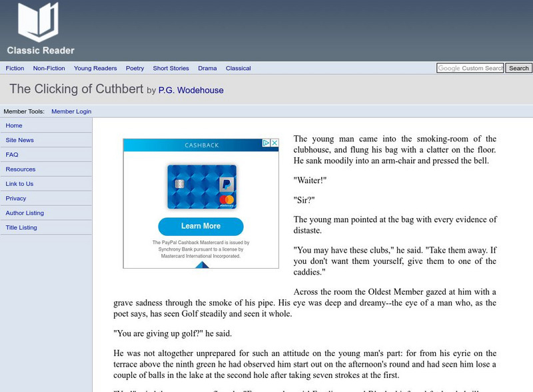Open the Fiction category
The width and height of the screenshot is (533, 392).
15,68
